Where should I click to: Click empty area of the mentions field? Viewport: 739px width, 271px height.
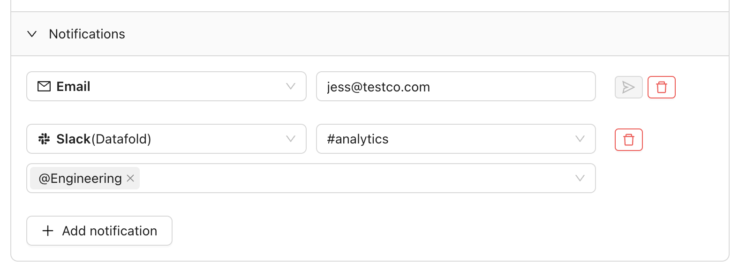(x=356, y=178)
